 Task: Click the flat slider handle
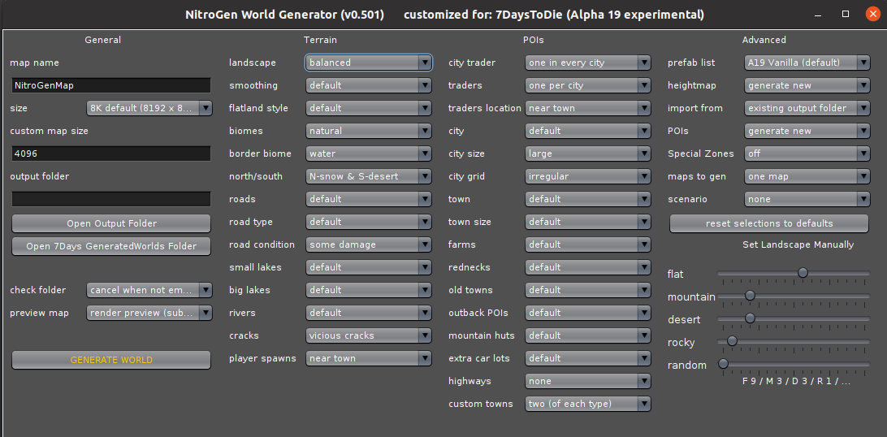click(x=803, y=273)
